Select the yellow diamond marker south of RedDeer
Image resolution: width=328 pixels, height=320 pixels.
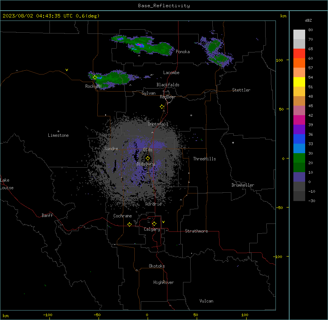pos(162,107)
